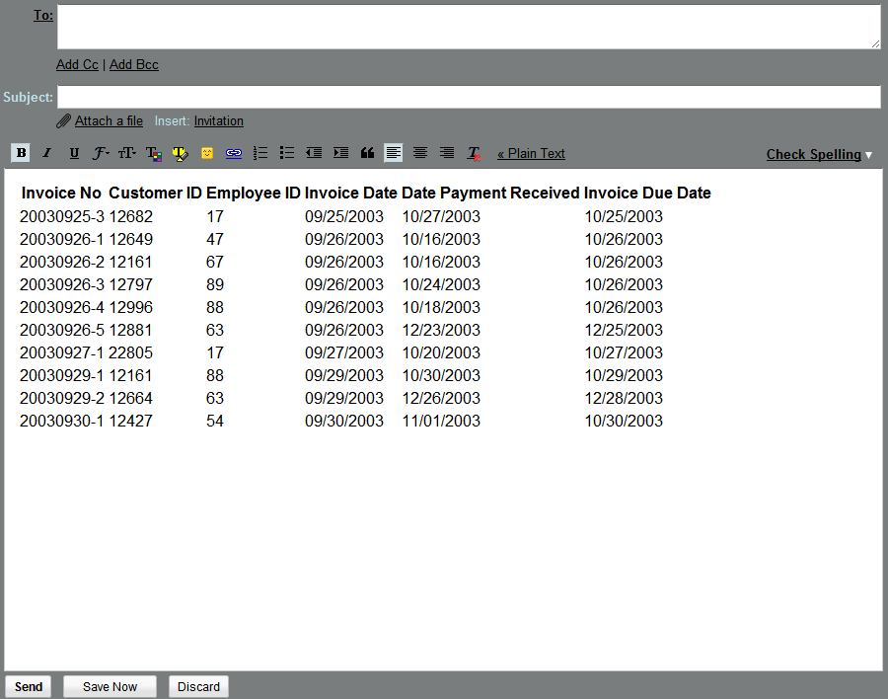Click the Subject input field
This screenshot has height=699, width=888.
(469, 97)
